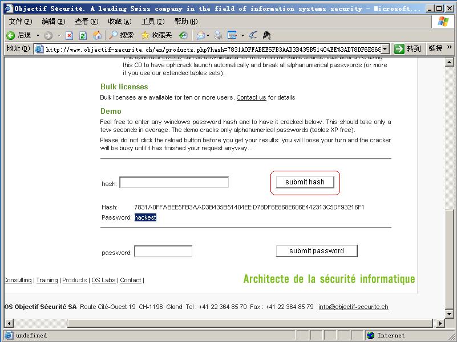457x342 pixels.
Task: Click the Bulk licenses heading
Action: pyautogui.click(x=124, y=86)
